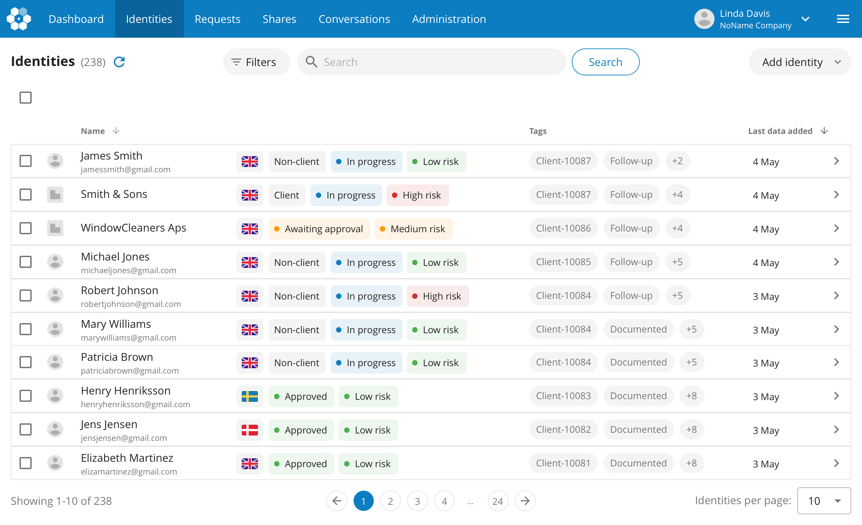Switch to the Requests tab
862x525 pixels.
pyautogui.click(x=217, y=19)
